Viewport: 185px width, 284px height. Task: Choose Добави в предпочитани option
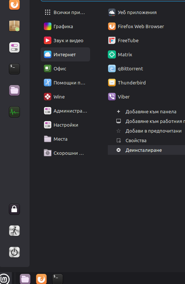[146, 131]
